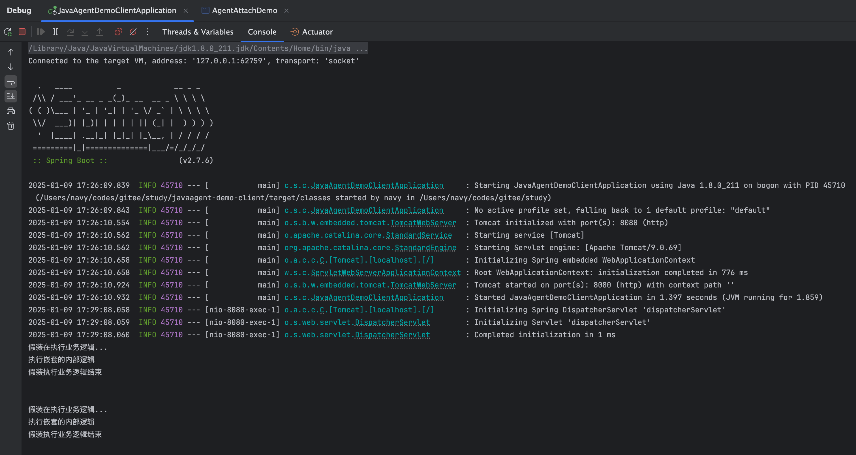Open the debug toolbar more-options menu

[147, 32]
